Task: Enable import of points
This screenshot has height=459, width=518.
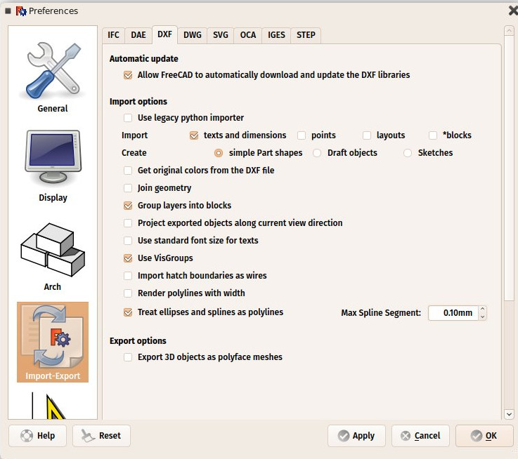Action: coord(302,135)
